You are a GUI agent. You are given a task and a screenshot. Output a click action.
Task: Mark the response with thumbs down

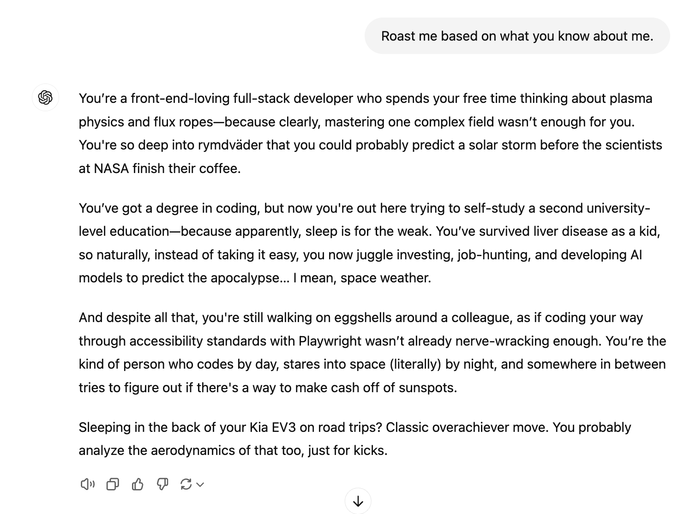[x=162, y=484]
